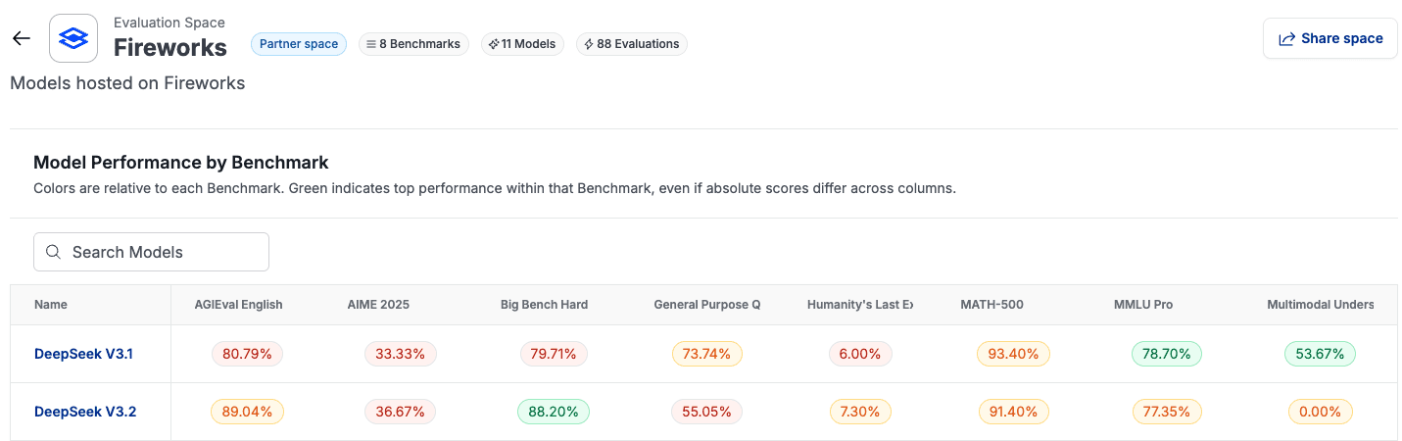Click the Fireworks logo icon
Image resolution: width=1402 pixels, height=441 pixels.
pos(73,38)
